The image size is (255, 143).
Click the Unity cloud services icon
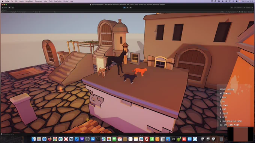click(x=9, y=7)
